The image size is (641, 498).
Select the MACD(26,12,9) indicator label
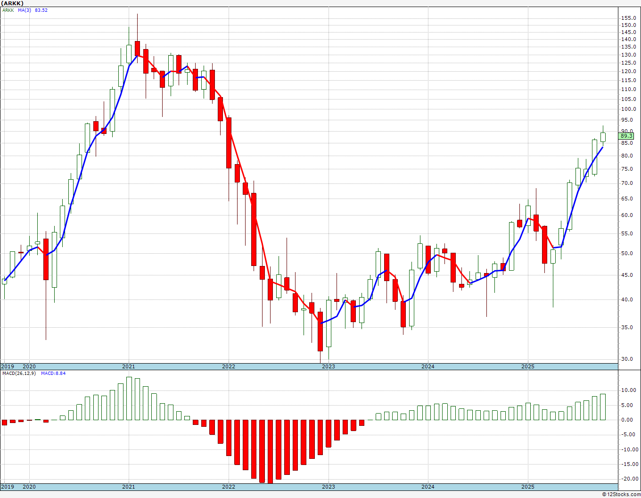[x=19, y=373]
